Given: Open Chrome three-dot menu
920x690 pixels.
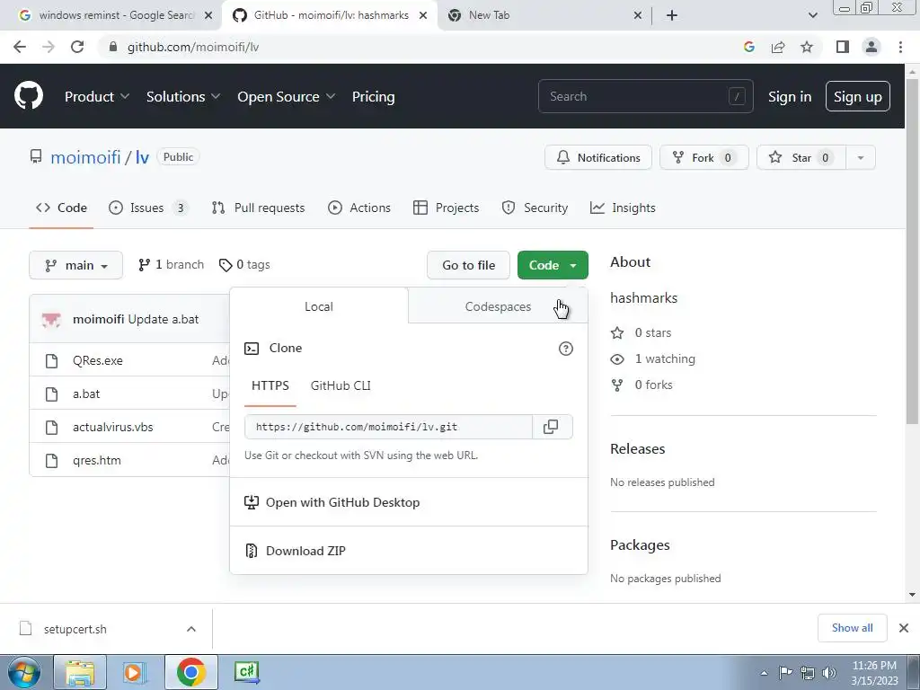Looking at the screenshot, I should coord(900,47).
